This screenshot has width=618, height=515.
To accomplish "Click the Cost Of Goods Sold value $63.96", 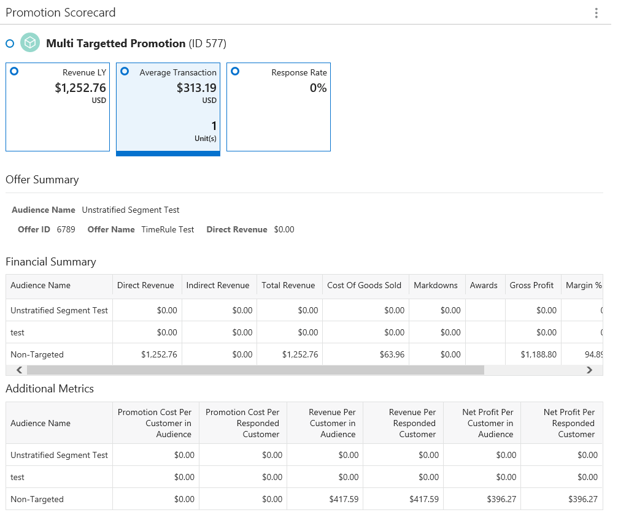I will [x=392, y=354].
